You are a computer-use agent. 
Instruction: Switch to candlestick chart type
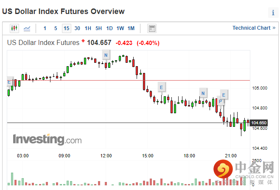(14, 28)
